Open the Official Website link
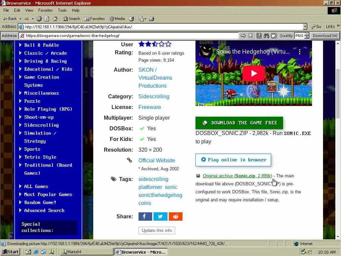The height and width of the screenshot is (256, 341). 157,160
